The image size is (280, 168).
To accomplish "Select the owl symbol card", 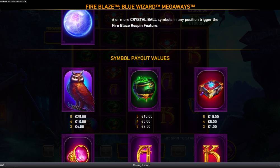I will (78, 89).
